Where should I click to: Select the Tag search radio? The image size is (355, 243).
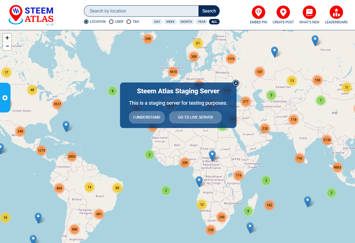[x=129, y=22]
